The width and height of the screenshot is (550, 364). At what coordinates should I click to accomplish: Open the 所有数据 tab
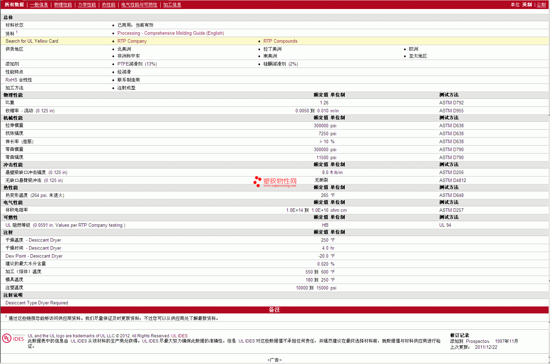(14, 5)
